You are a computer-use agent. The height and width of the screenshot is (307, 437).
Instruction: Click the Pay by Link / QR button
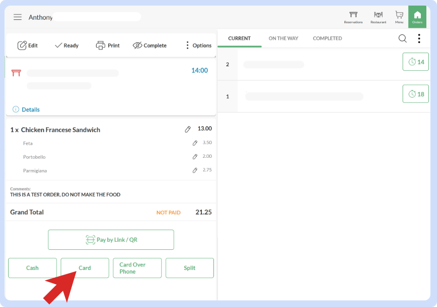[x=111, y=239]
